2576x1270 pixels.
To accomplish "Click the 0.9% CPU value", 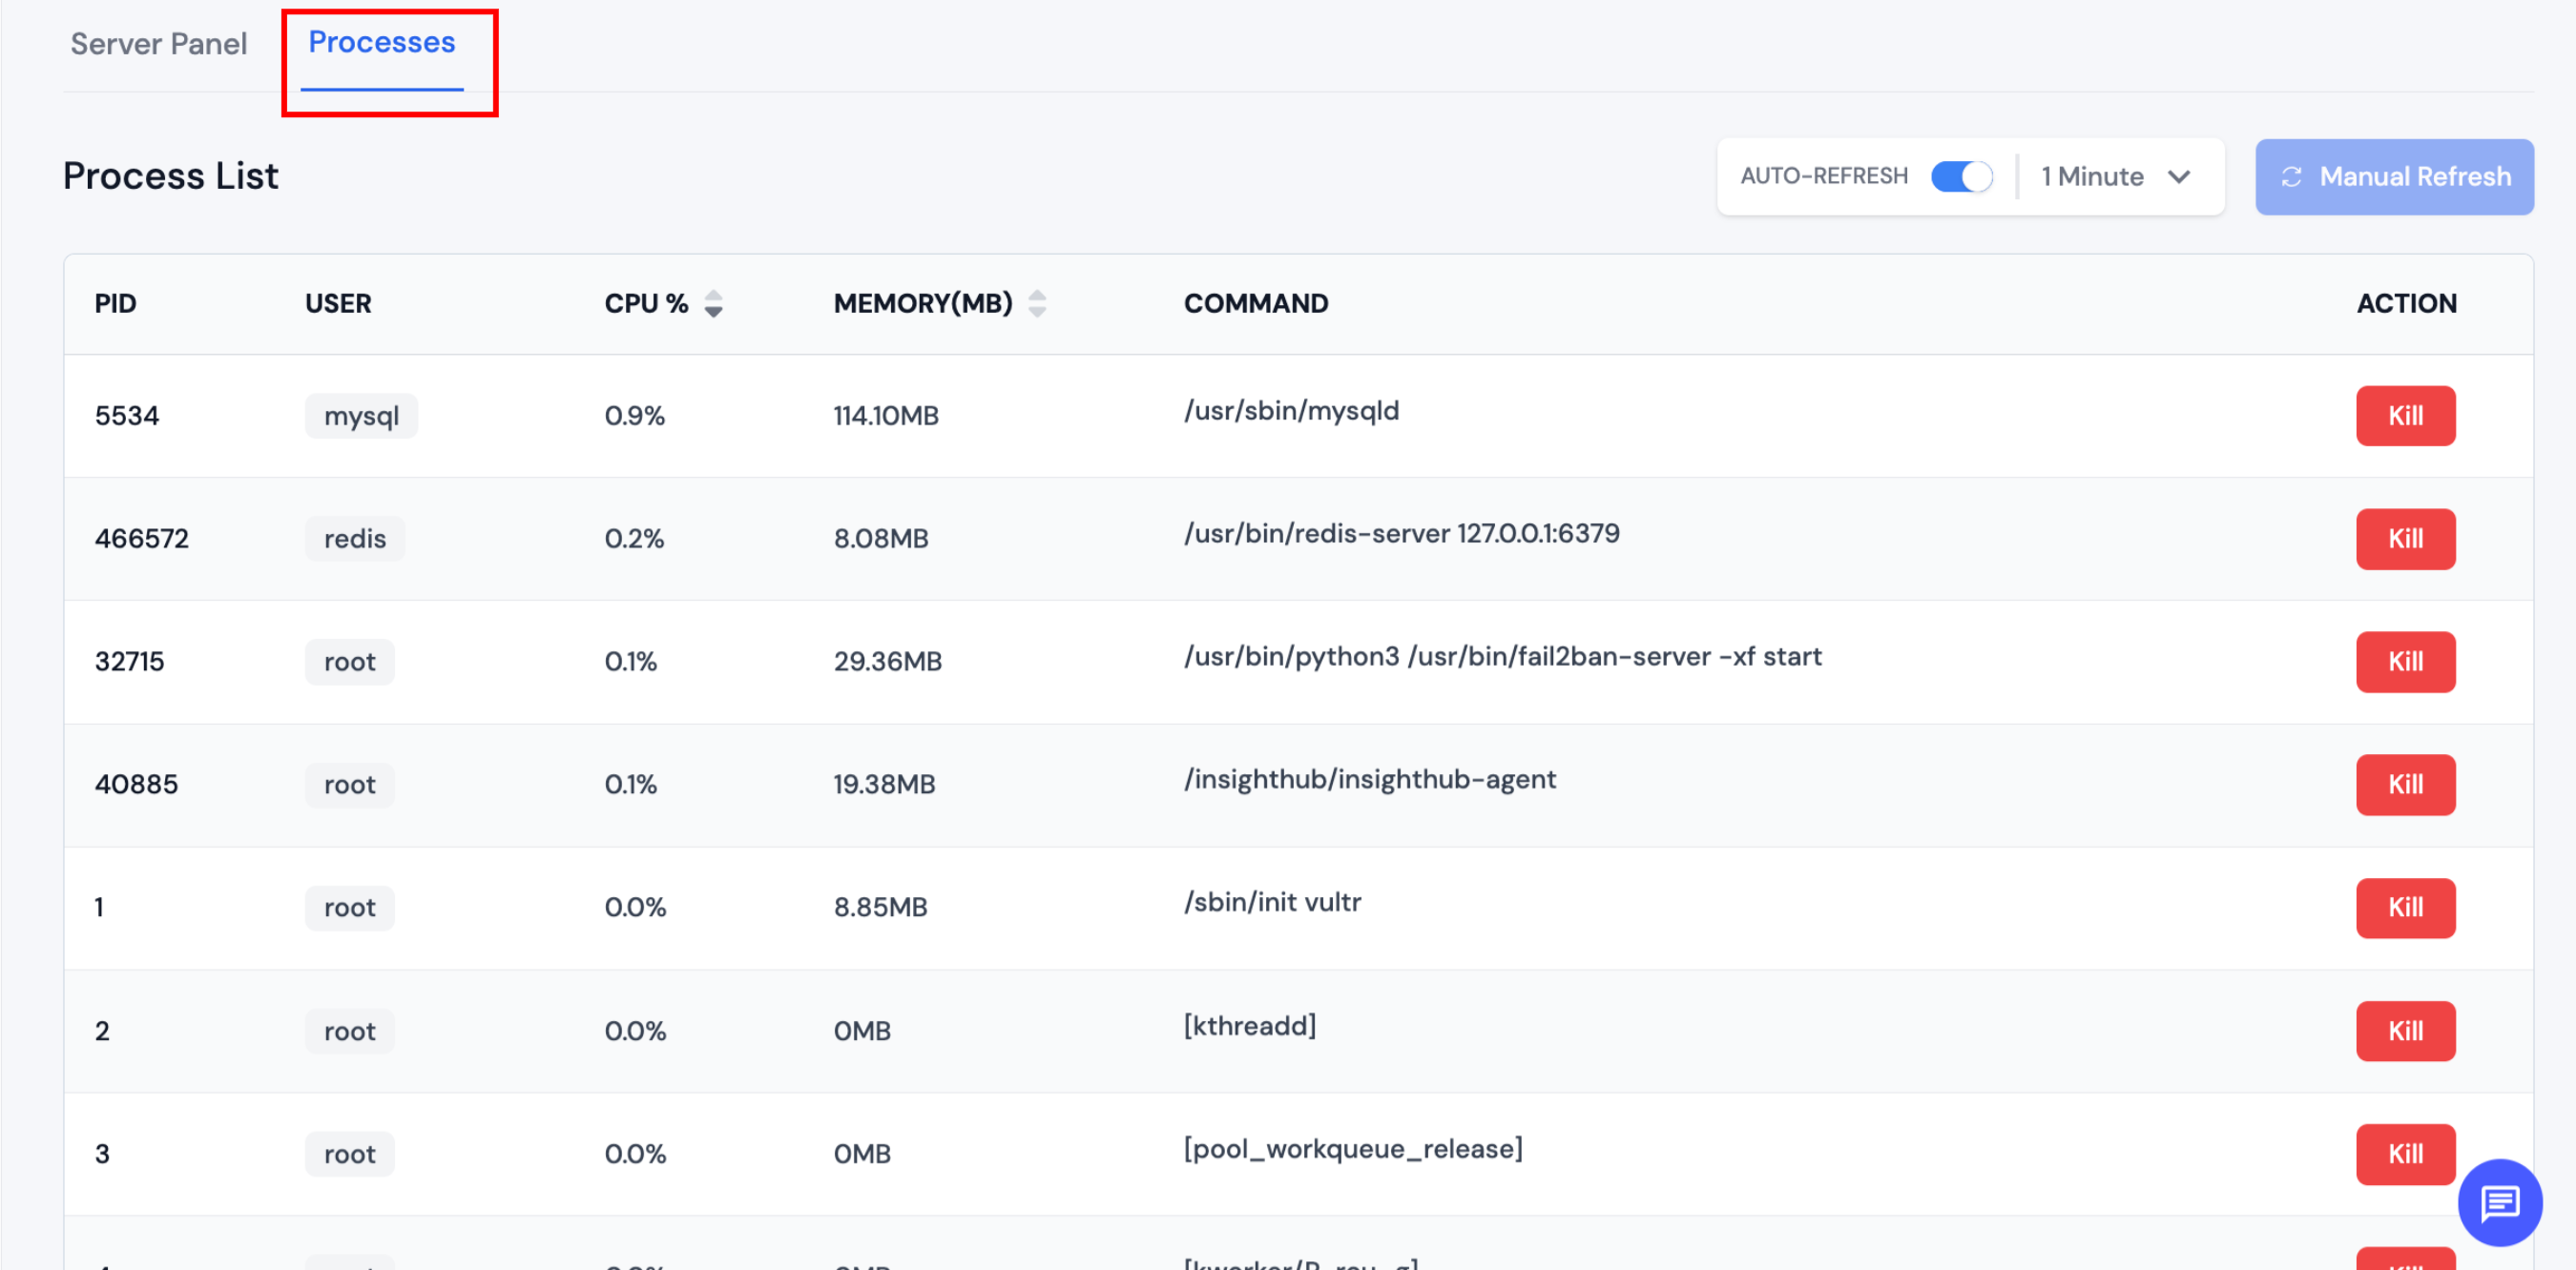I will click(634, 416).
